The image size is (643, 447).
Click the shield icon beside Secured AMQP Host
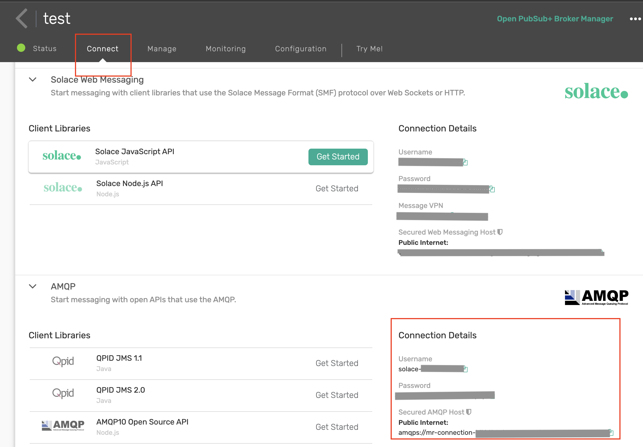click(469, 412)
